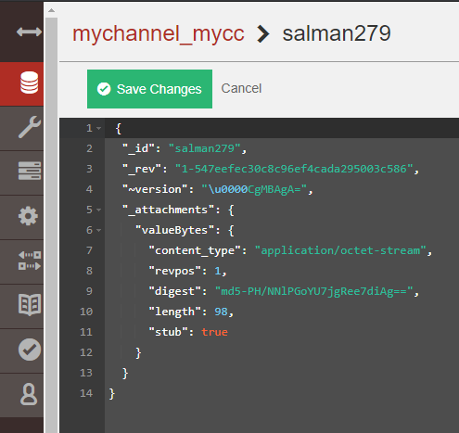Collapse the valueBytes block on line 6
459x433 pixels.
pyautogui.click(x=98, y=230)
